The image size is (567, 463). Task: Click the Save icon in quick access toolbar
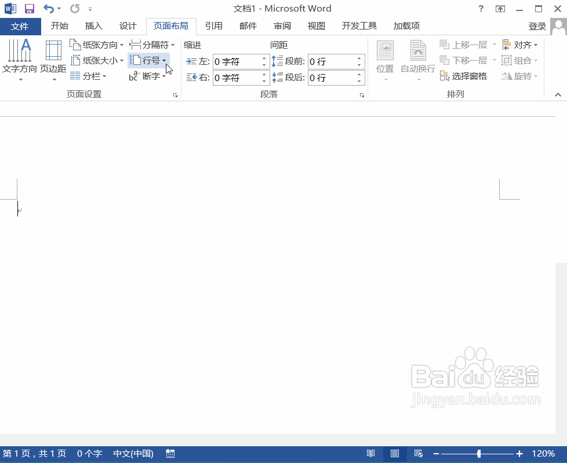(29, 8)
